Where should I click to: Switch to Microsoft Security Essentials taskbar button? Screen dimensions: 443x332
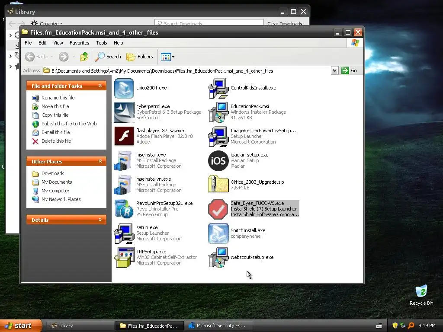coord(218,326)
